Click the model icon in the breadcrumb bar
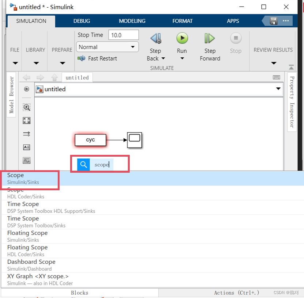 (39, 89)
